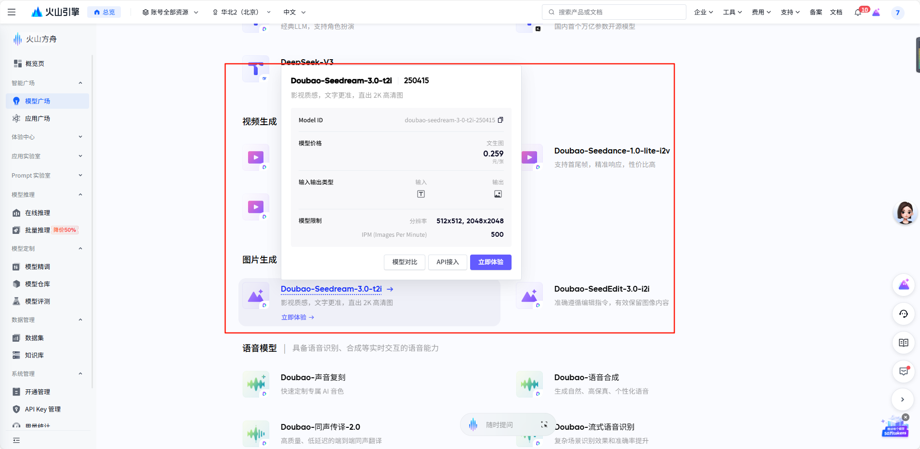Click the 立即体验 link under Doubao-Seedream-3.0-t2i

click(x=298, y=317)
